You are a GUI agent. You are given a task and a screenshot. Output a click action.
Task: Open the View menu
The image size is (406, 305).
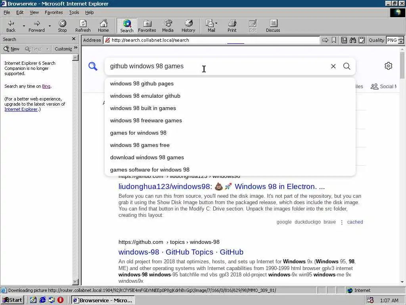coord(34,12)
